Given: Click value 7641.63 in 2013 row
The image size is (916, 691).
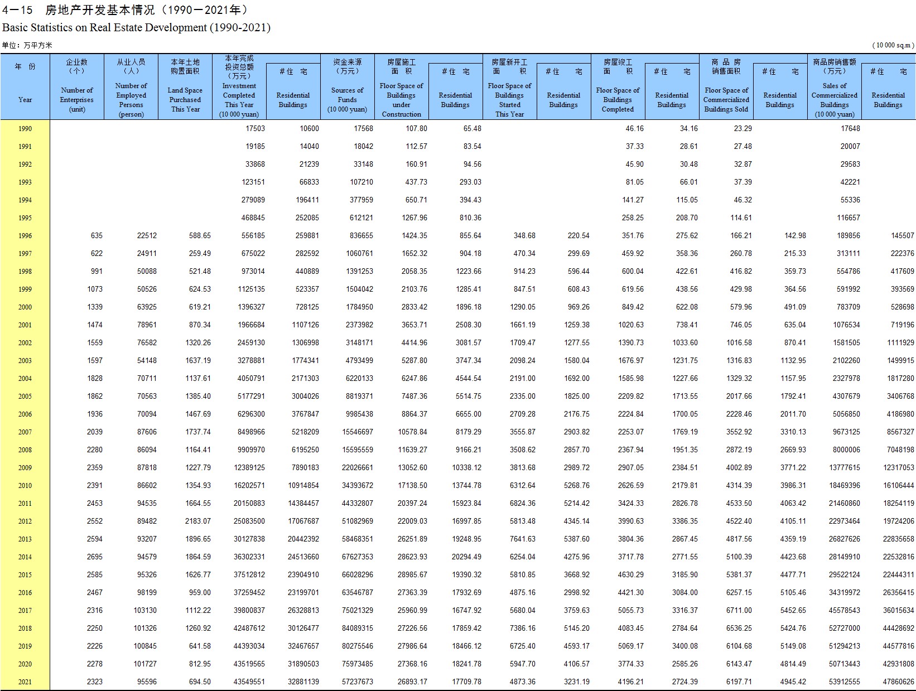Looking at the screenshot, I should click(523, 539).
